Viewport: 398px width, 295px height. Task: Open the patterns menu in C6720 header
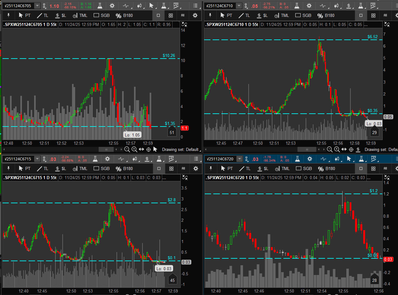pos(373,159)
